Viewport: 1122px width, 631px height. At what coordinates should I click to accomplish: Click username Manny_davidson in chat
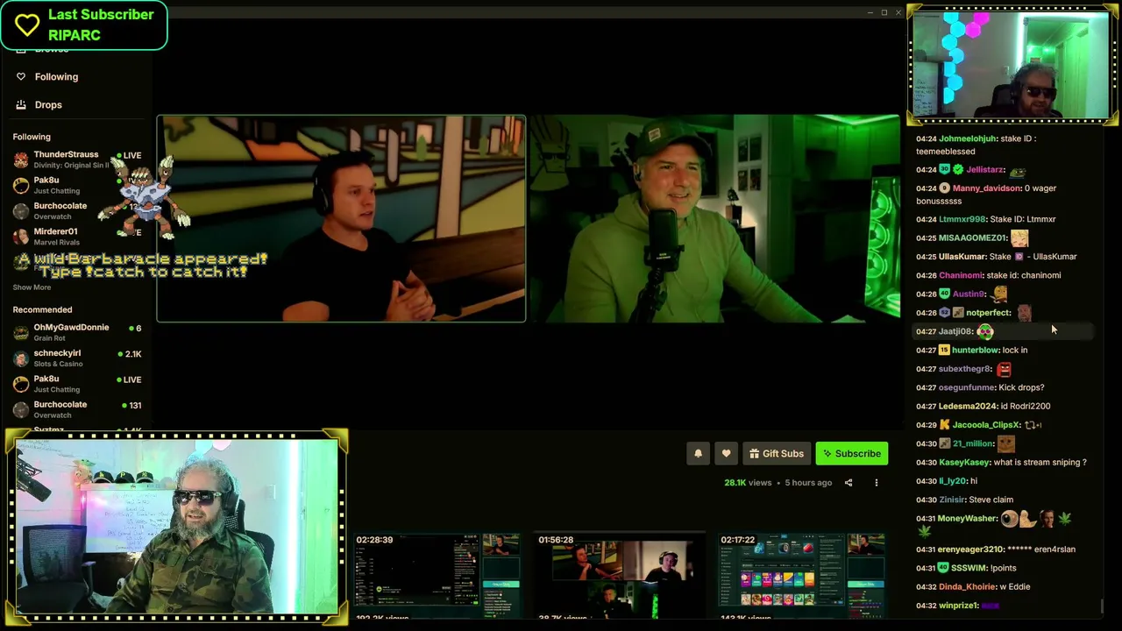click(987, 188)
